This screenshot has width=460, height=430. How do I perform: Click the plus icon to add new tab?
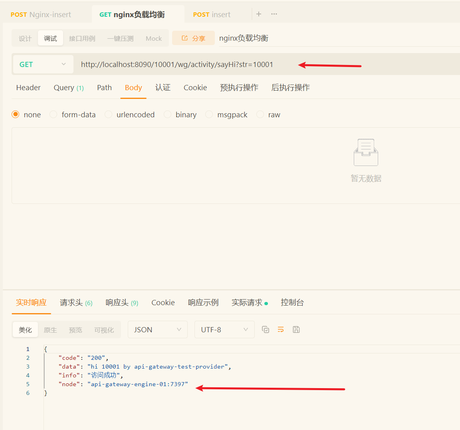[259, 14]
